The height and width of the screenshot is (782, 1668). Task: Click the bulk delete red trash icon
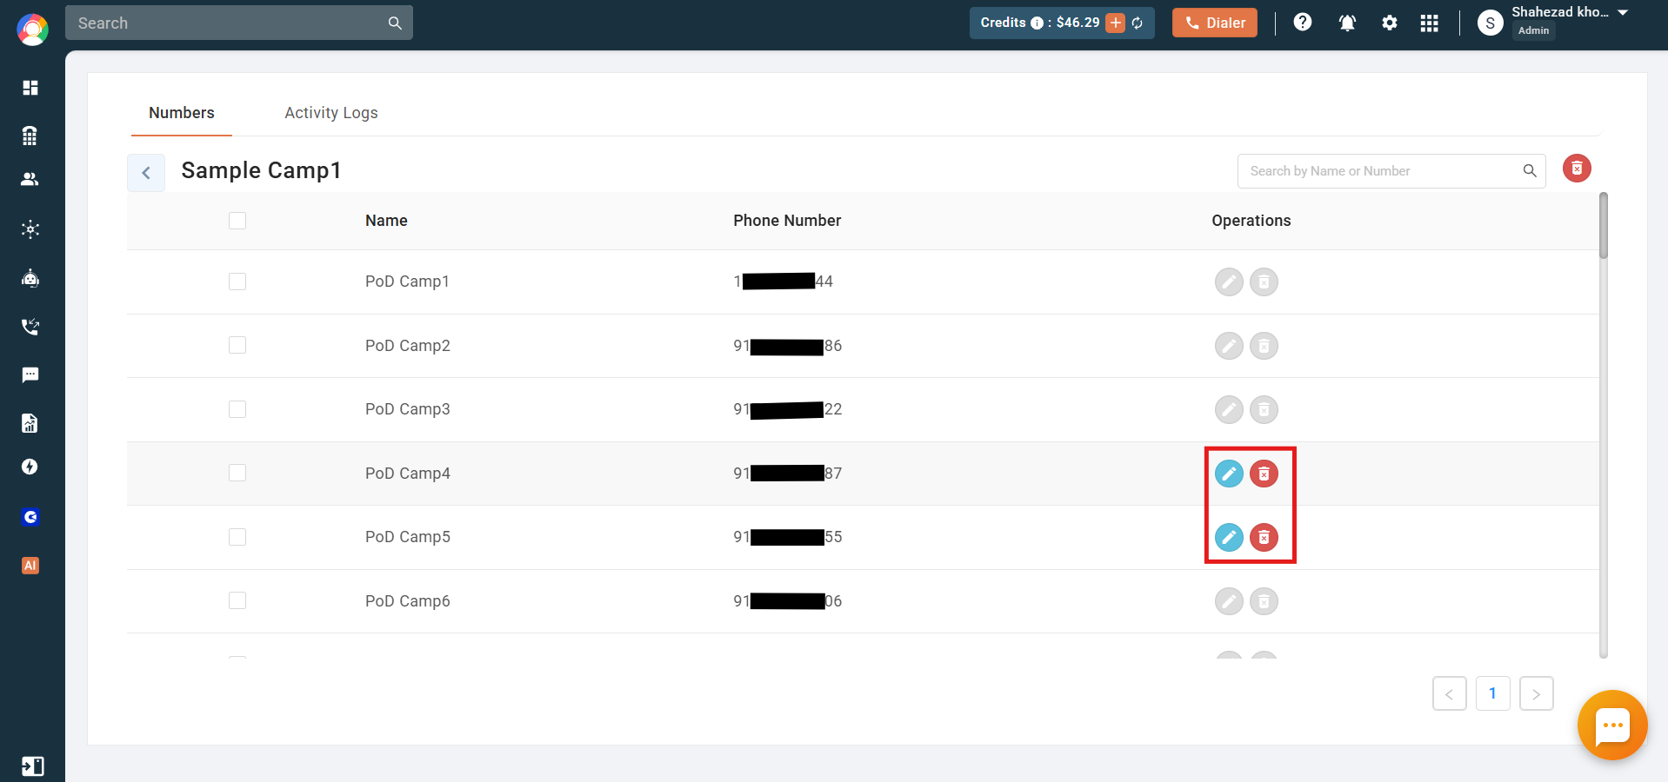coord(1577,169)
